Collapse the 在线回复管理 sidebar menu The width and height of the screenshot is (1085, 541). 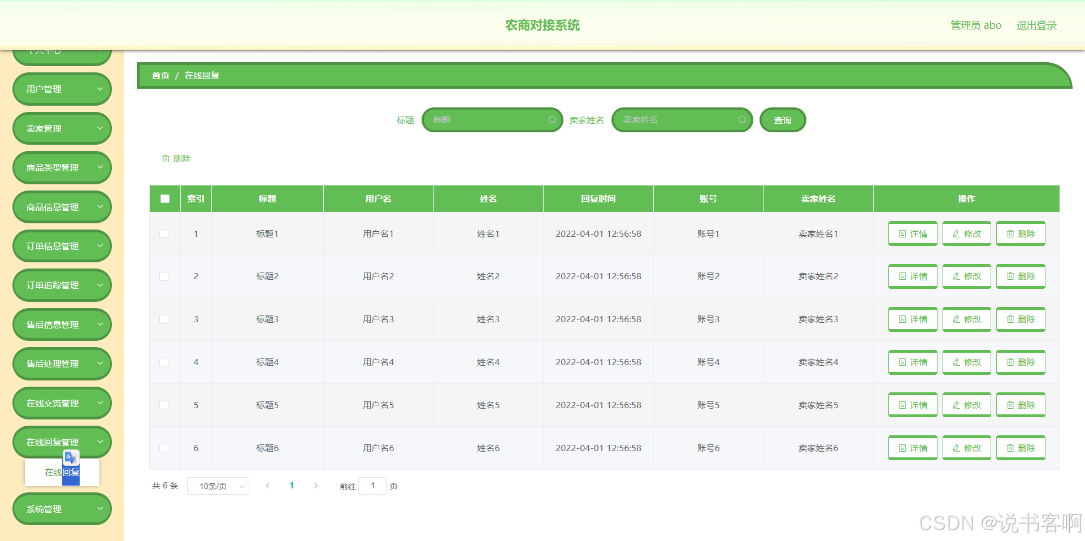[62, 442]
